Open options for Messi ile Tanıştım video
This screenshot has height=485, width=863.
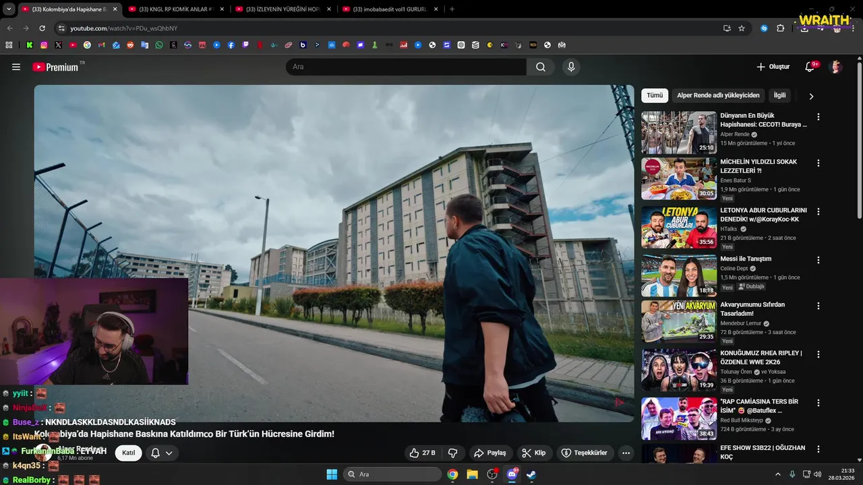coord(819,260)
